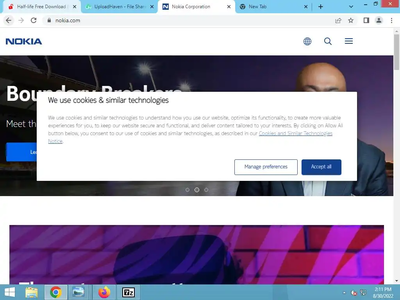Select the first carousel slide dot
The image size is (400, 300).
pyautogui.click(x=187, y=190)
